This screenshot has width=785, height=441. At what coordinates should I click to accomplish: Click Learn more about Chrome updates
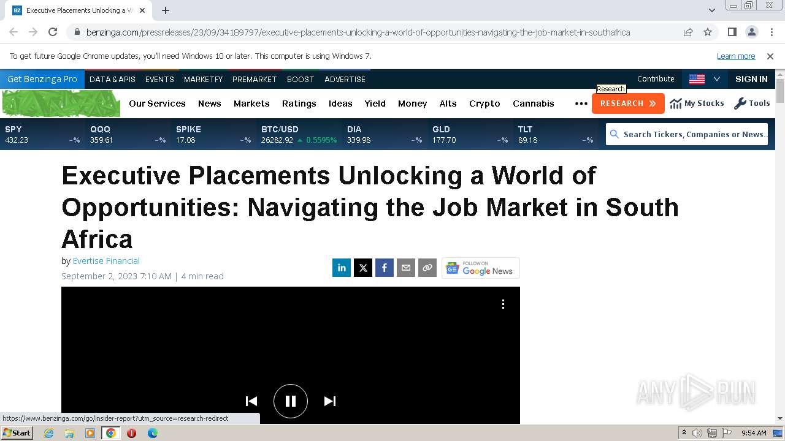click(x=736, y=56)
